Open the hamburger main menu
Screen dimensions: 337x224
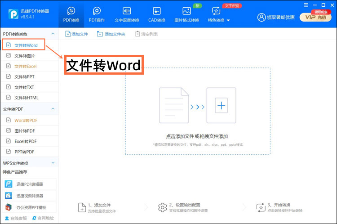[x=306, y=5]
